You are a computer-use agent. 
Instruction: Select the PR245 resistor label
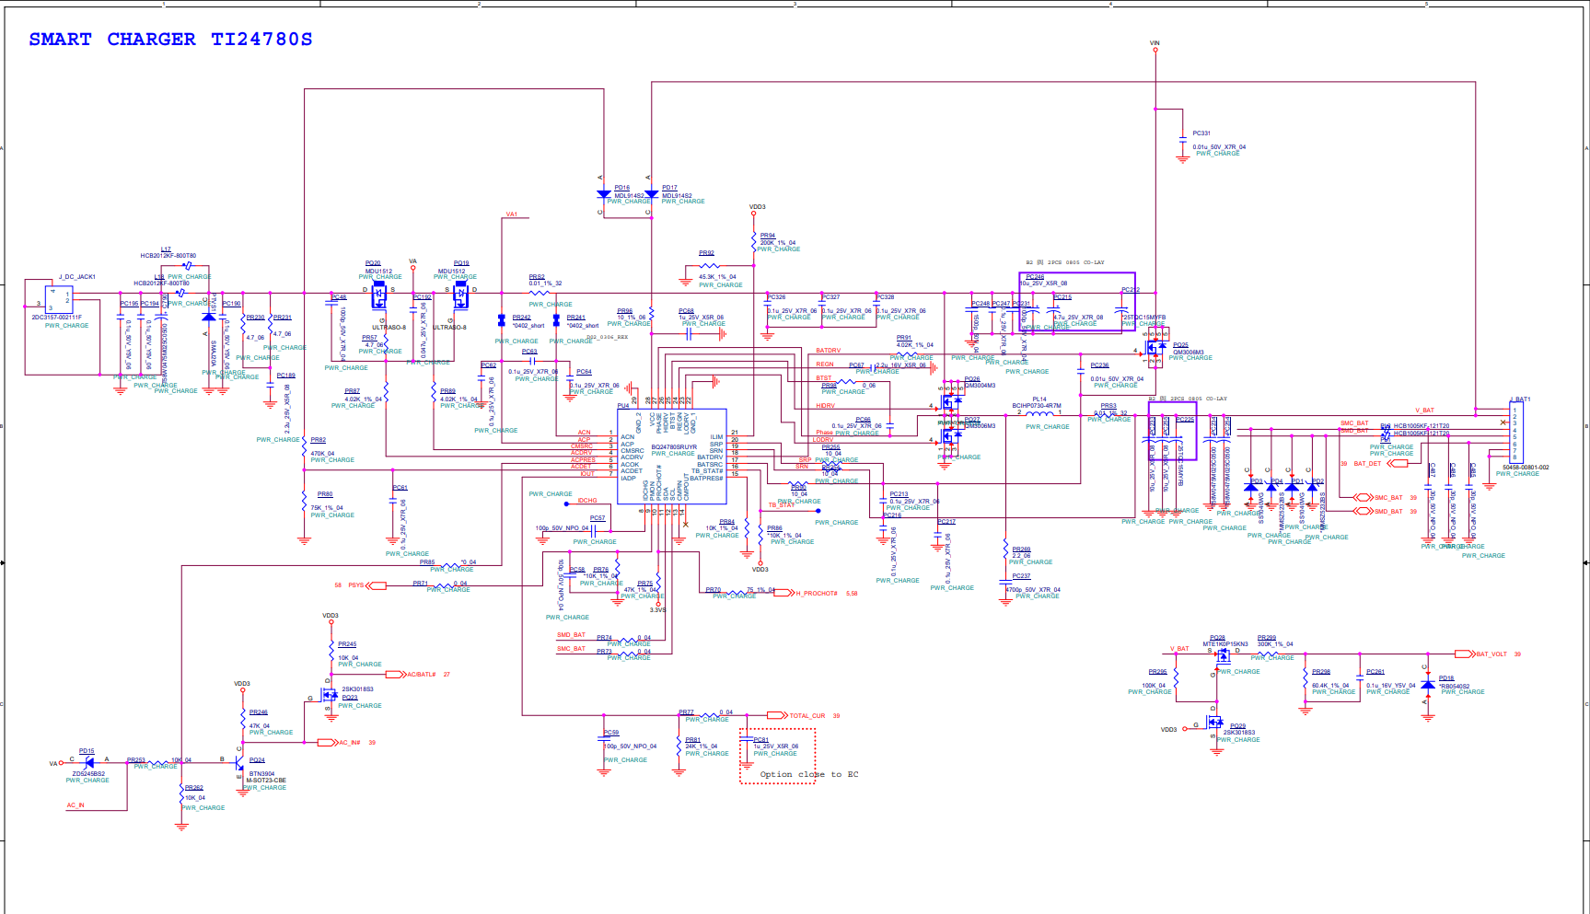(347, 644)
